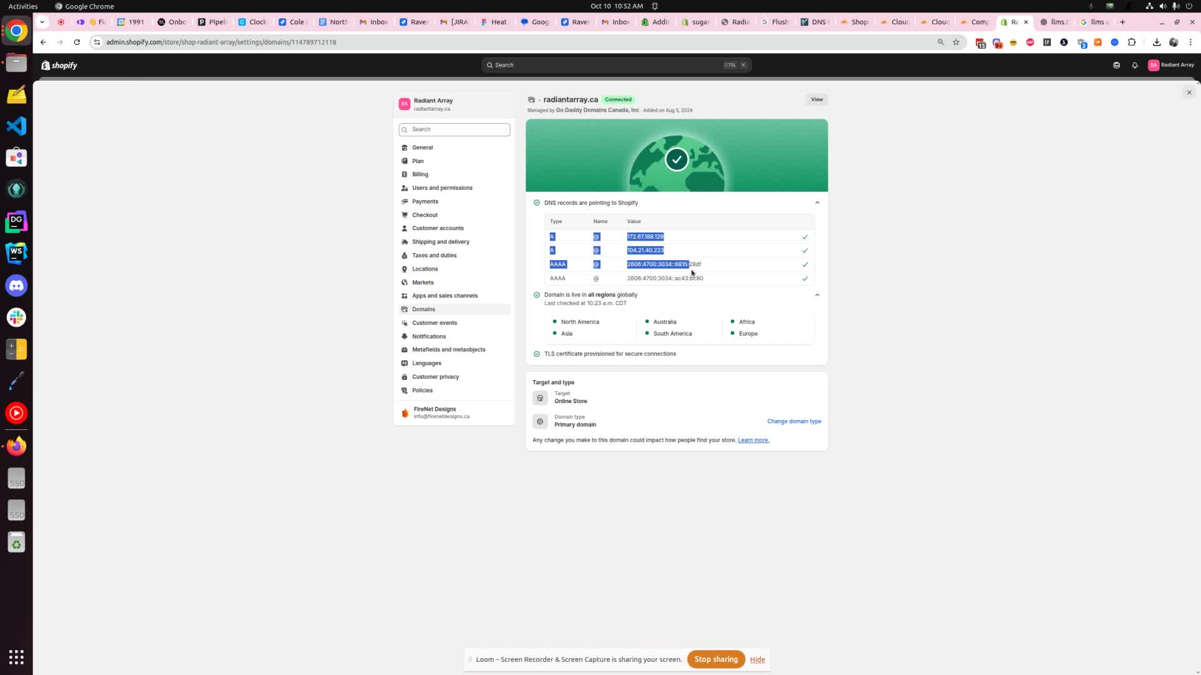Viewport: 1201px width, 675px height.
Task: Open notifications bell in Shopify header
Action: point(1135,65)
